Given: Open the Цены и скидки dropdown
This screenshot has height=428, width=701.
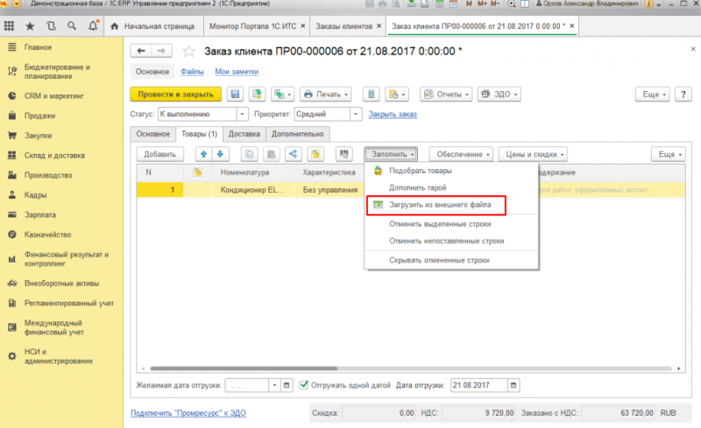Looking at the screenshot, I should coord(533,154).
